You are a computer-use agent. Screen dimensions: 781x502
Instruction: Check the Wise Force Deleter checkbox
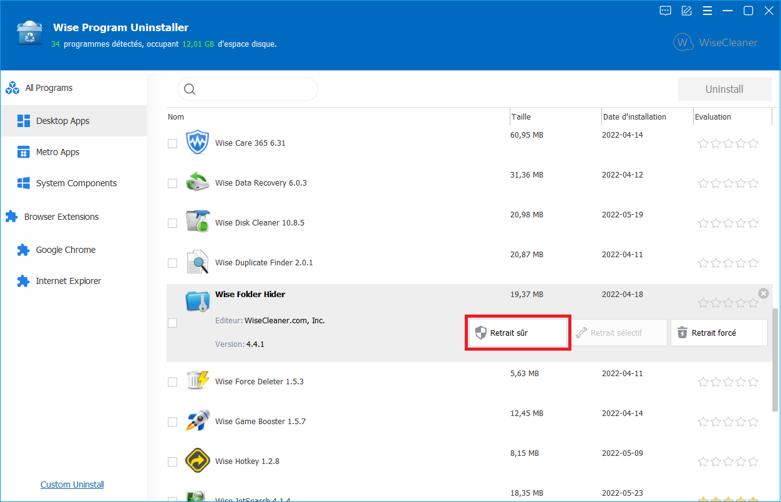173,382
